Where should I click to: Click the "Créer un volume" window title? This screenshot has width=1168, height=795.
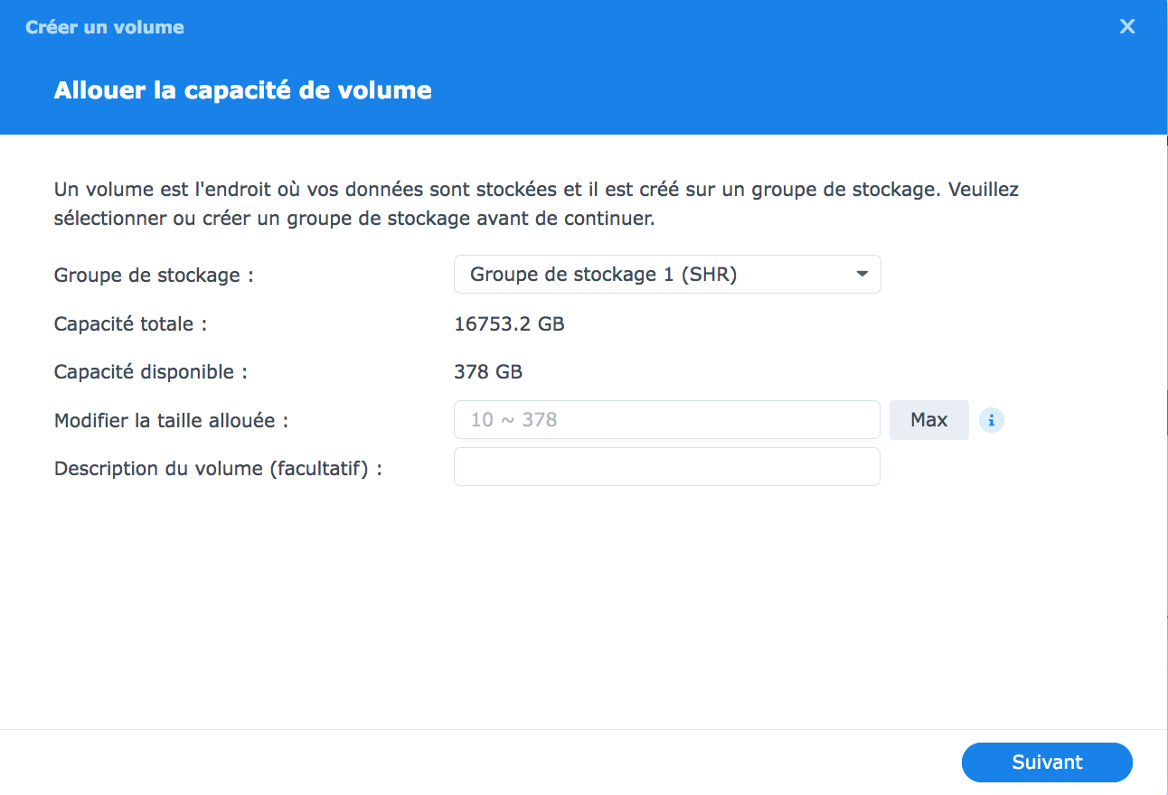pos(105,27)
